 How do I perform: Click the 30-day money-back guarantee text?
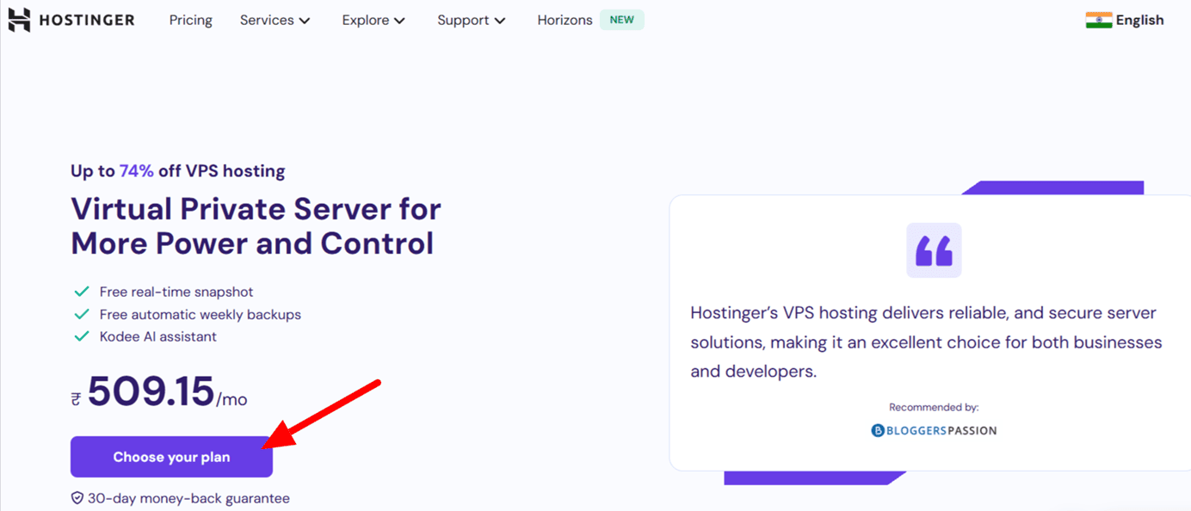(x=188, y=497)
